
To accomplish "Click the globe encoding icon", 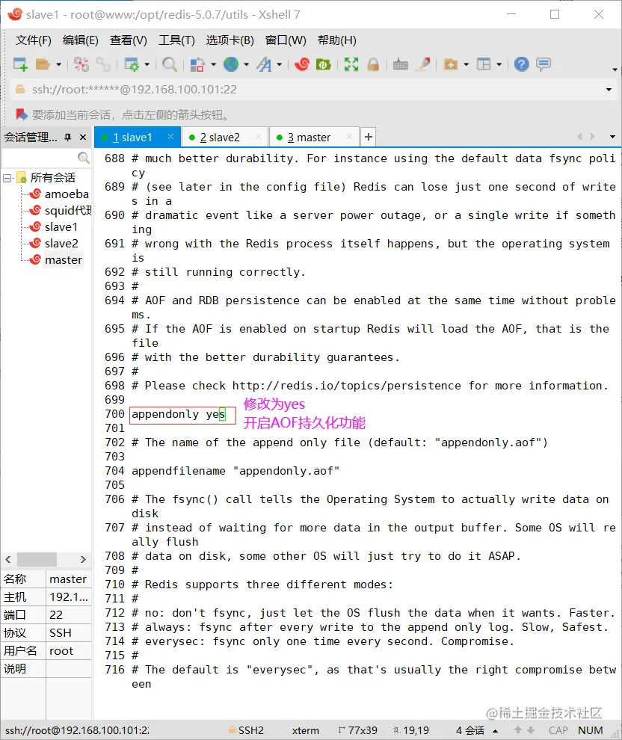I will (231, 64).
